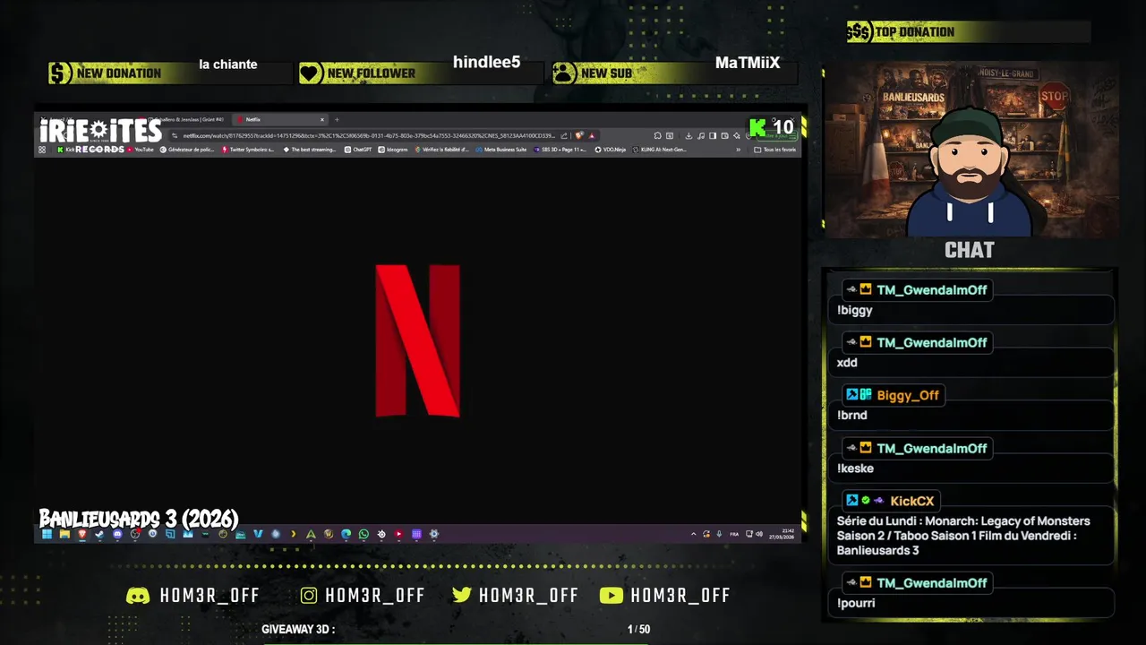The width and height of the screenshot is (1146, 645).
Task: Expand the bookmarks bar overflow chevron
Action: (738, 150)
